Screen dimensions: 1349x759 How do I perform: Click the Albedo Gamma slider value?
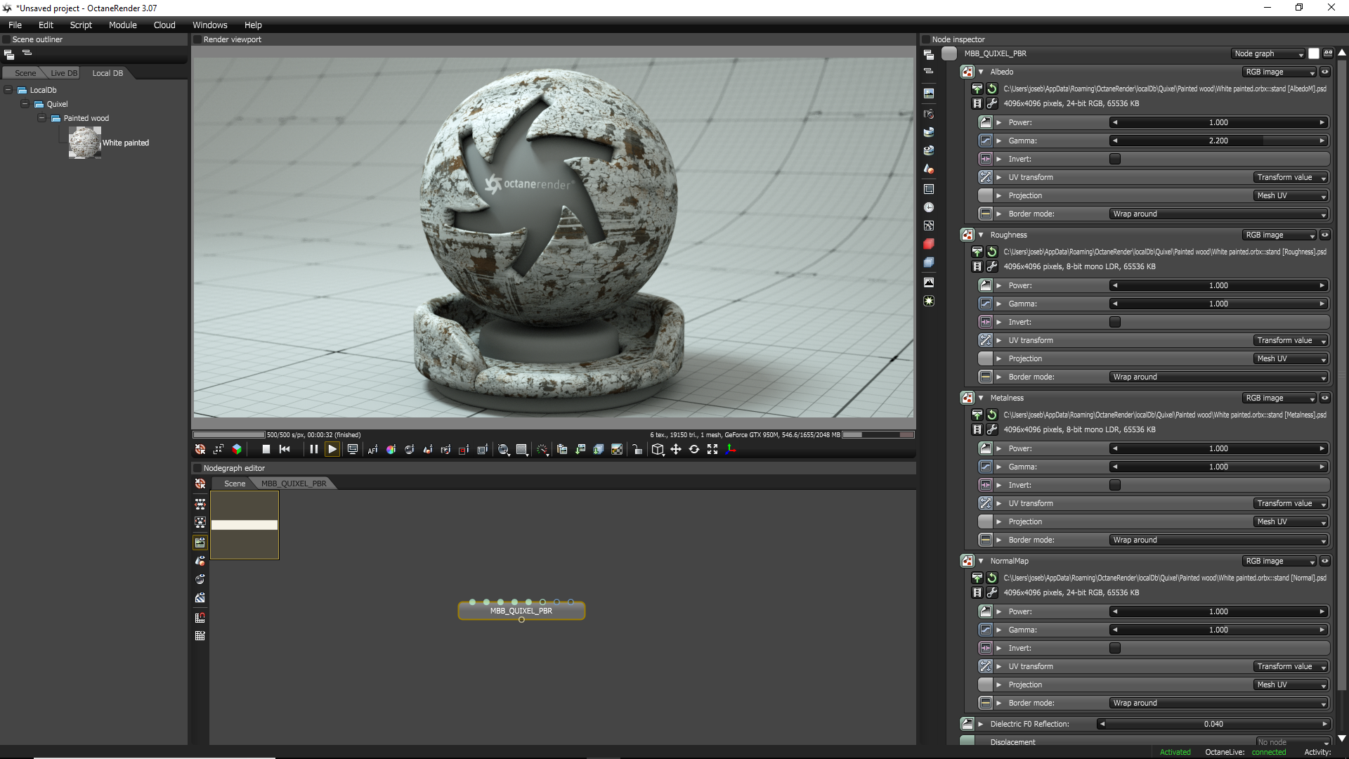coord(1218,141)
